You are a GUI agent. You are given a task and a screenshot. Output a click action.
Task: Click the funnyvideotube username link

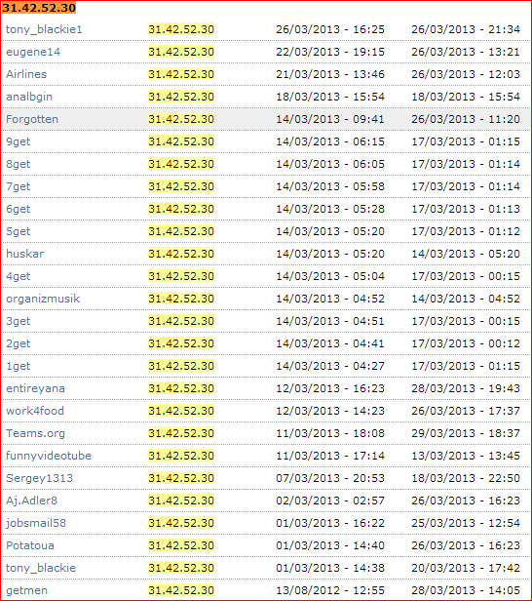49,456
